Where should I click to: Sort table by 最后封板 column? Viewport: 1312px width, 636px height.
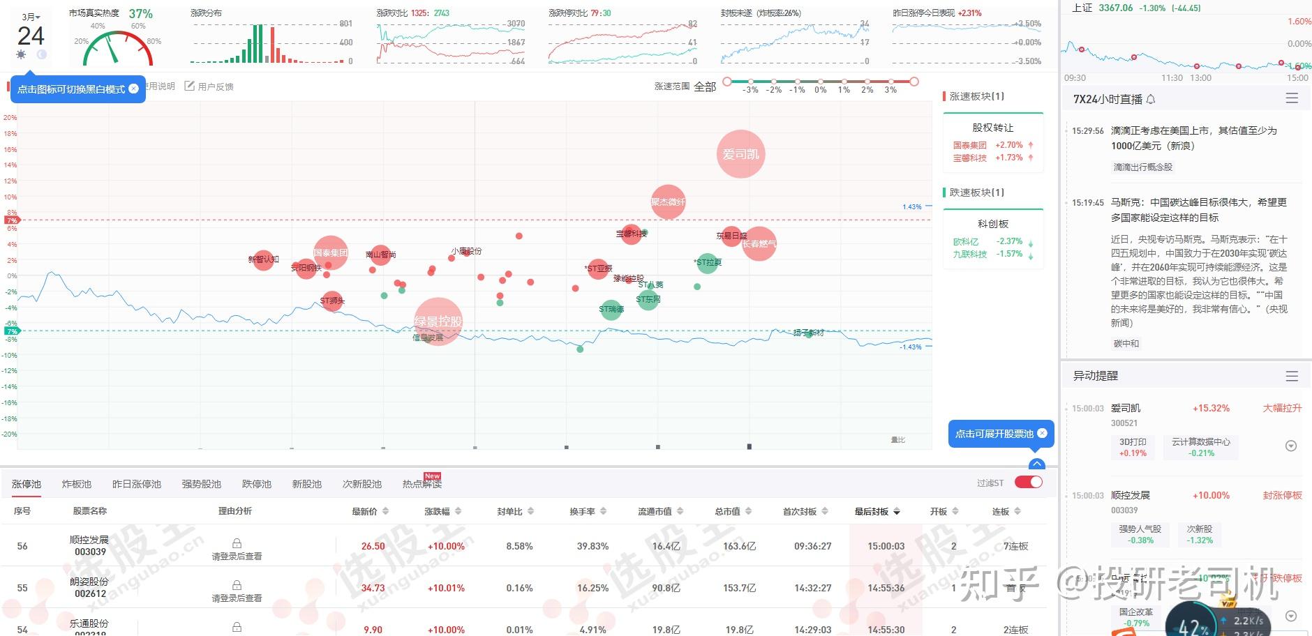tap(877, 511)
